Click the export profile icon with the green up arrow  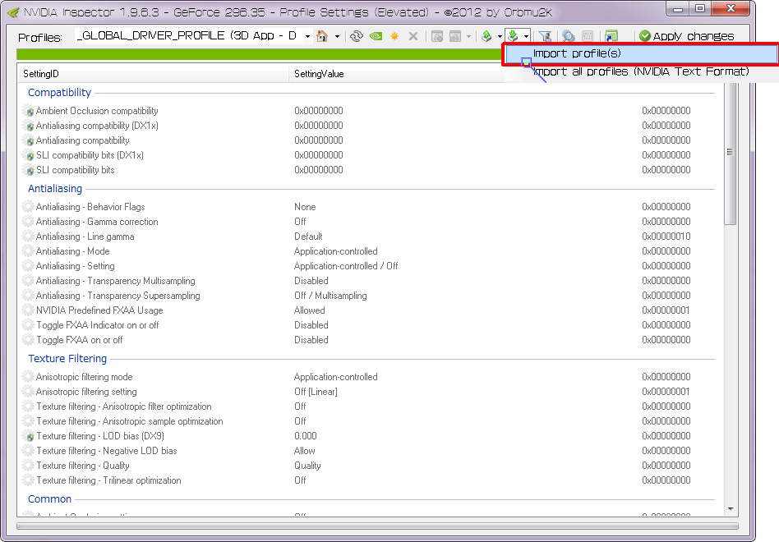[486, 36]
